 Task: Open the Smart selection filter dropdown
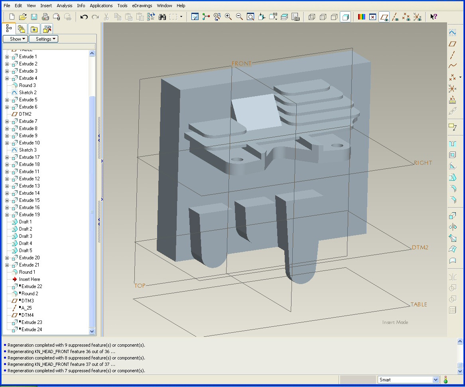(435, 380)
